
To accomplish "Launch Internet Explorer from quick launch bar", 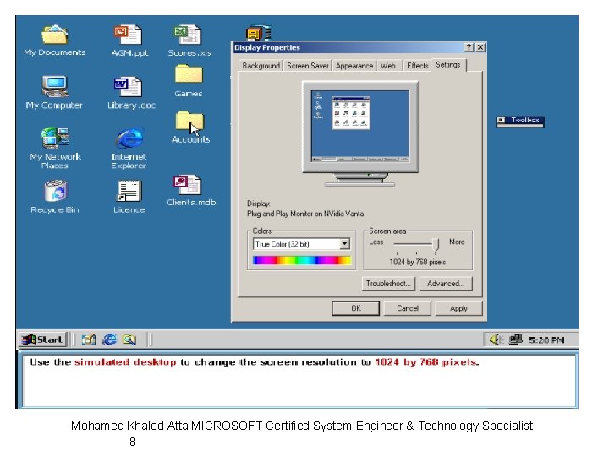I will point(109,339).
